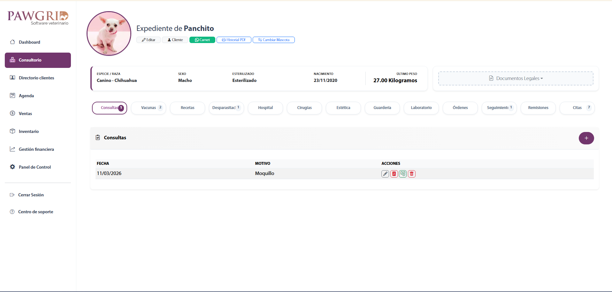Viewport: 612px width, 292px height.
Task: Click the Inventario box icon in sidebar
Action: pyautogui.click(x=12, y=131)
